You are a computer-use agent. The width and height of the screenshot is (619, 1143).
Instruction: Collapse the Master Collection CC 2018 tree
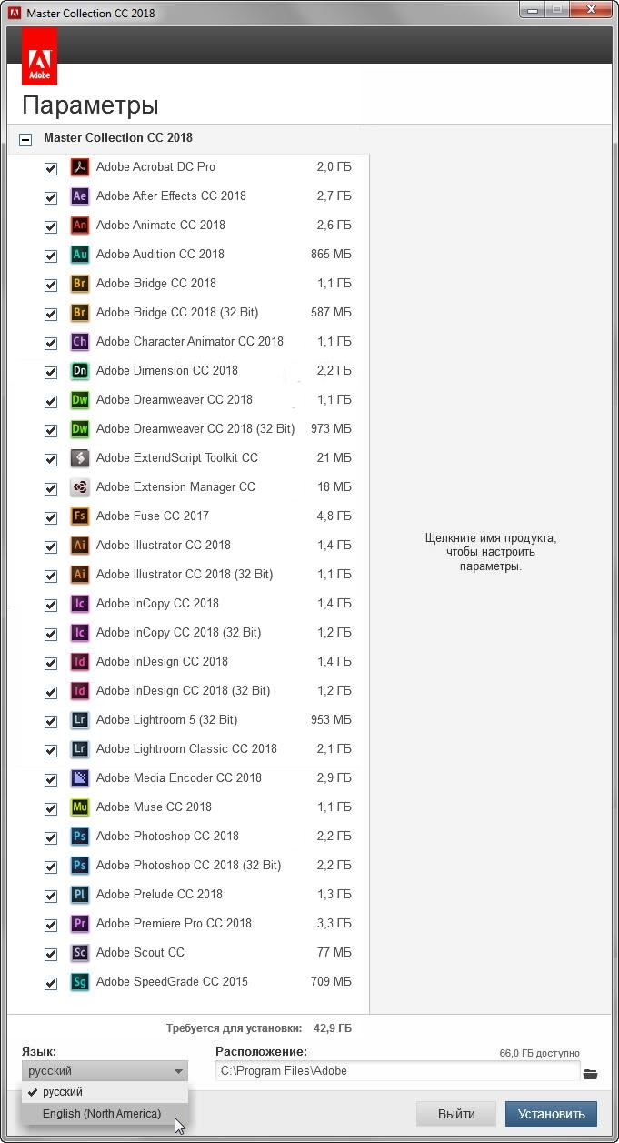point(25,139)
